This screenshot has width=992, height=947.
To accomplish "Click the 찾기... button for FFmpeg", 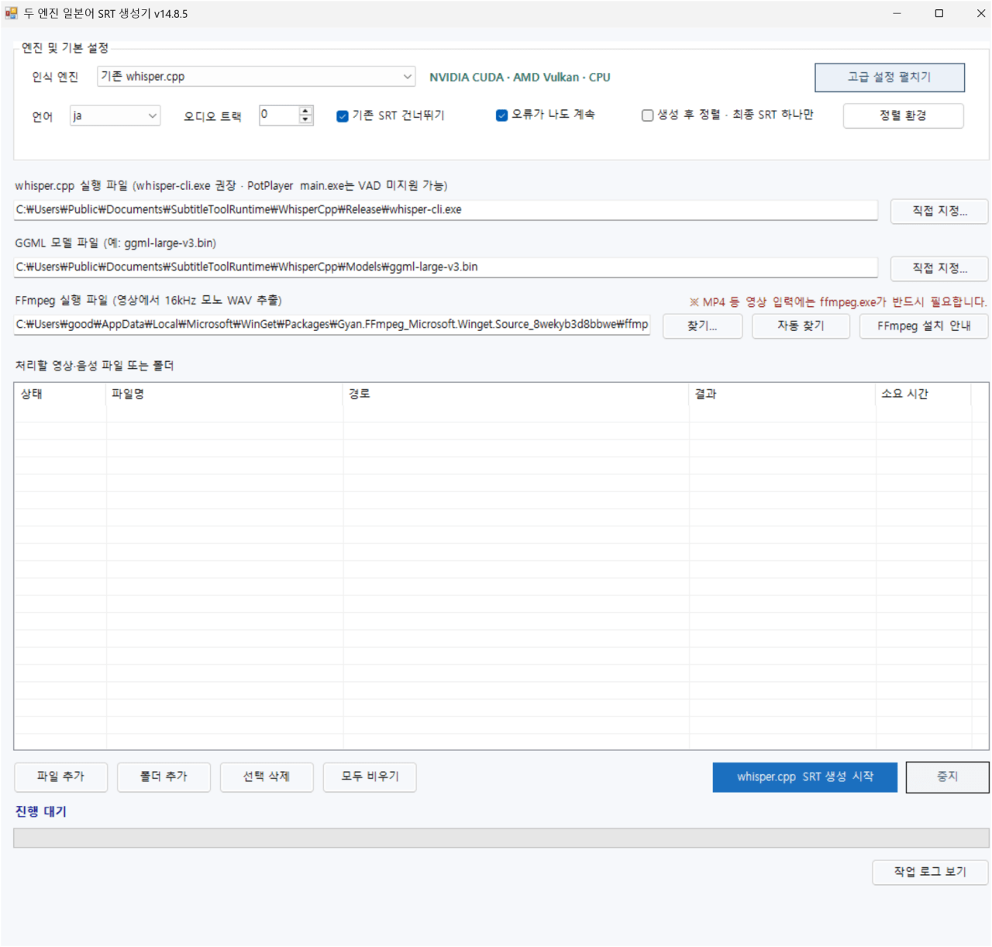I will pos(703,326).
